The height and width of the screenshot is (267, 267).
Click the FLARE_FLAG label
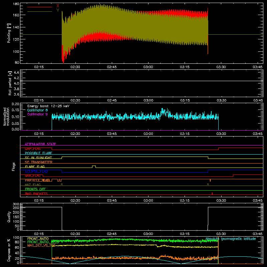(35, 167)
